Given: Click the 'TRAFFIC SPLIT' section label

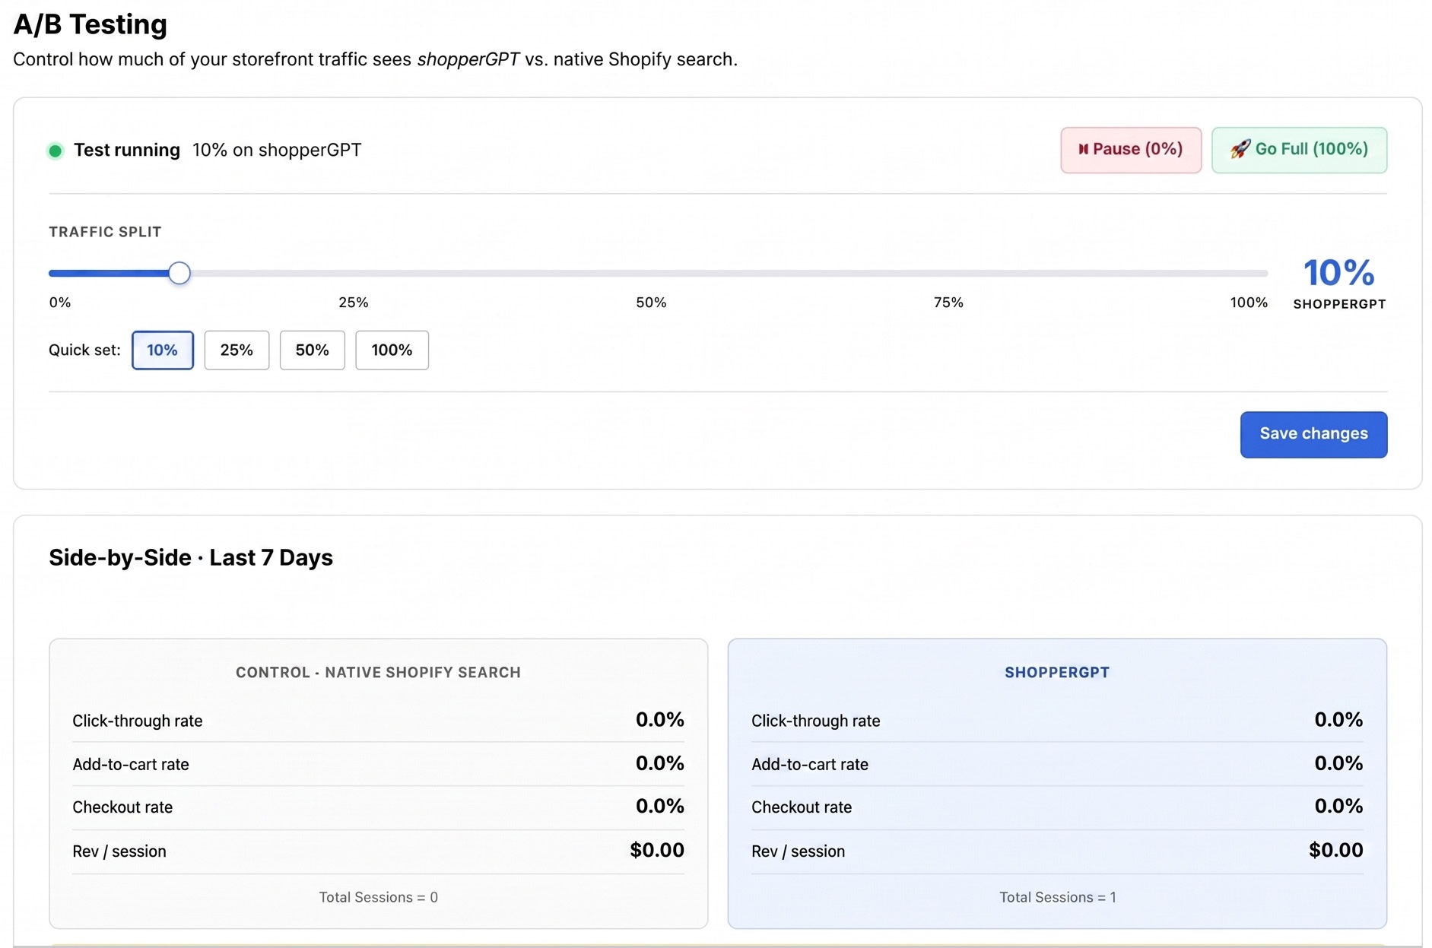Looking at the screenshot, I should pos(105,232).
